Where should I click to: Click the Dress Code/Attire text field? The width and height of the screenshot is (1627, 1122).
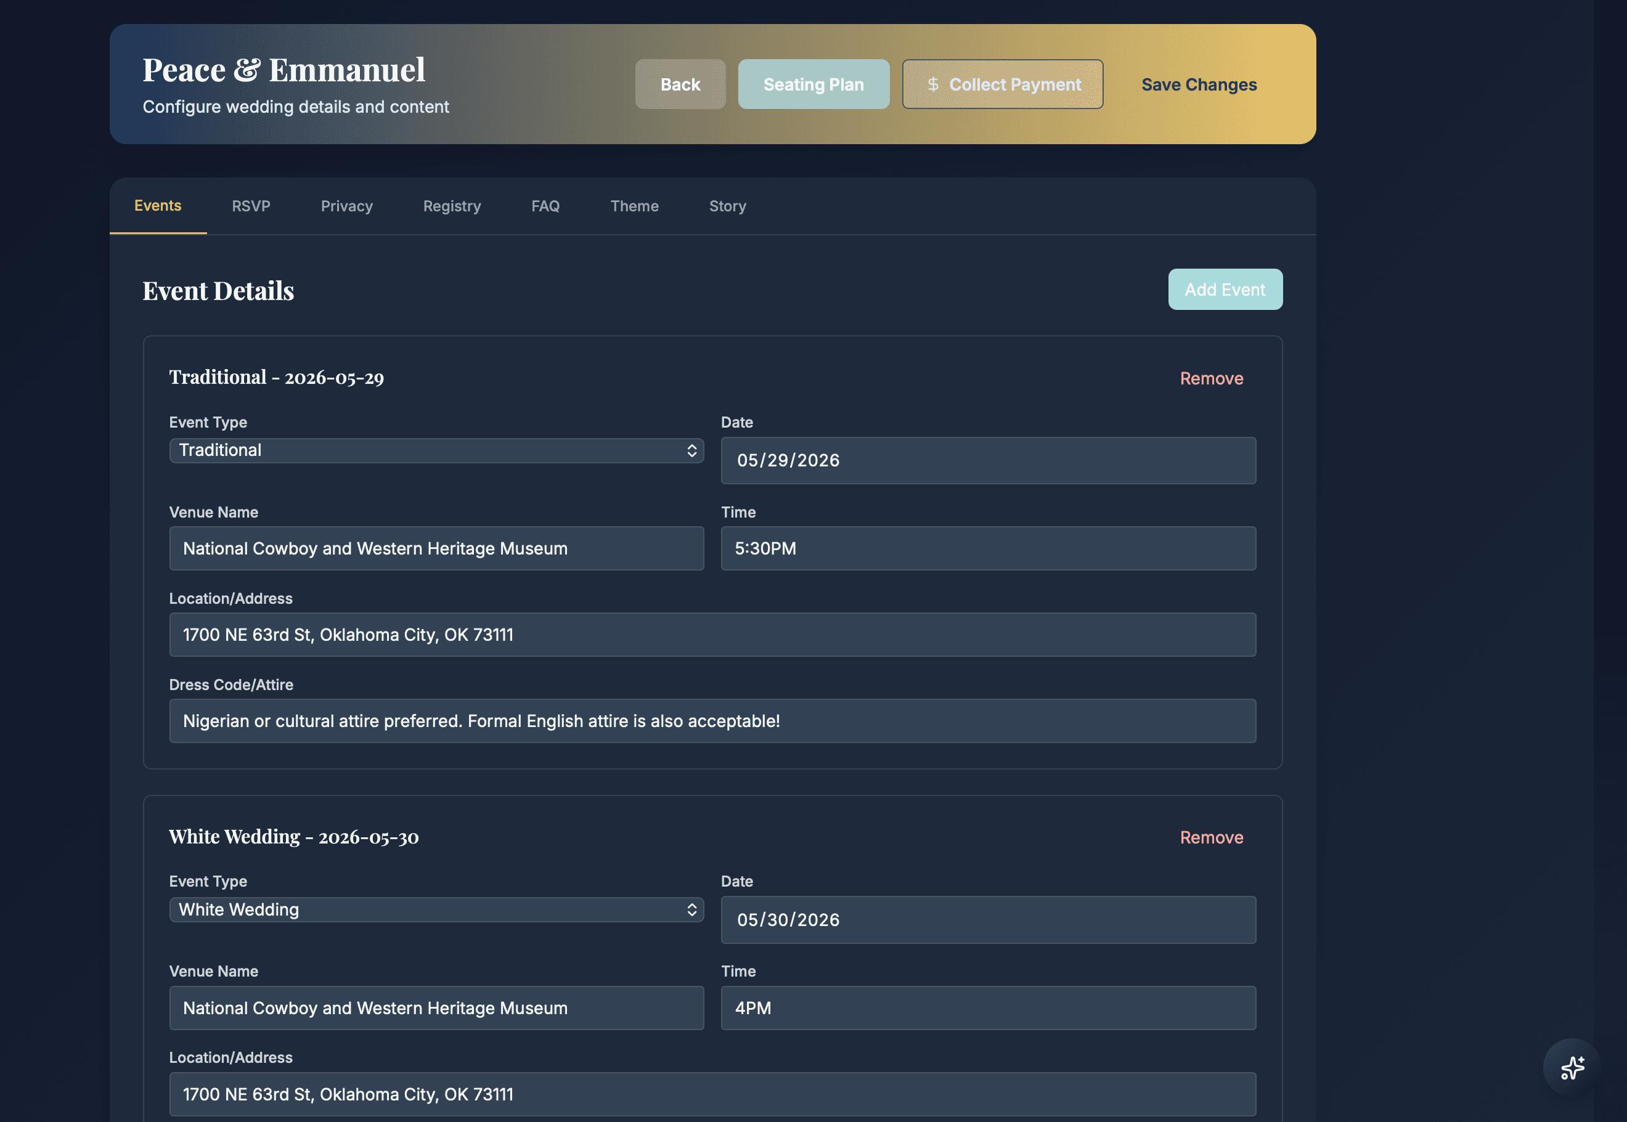click(x=712, y=721)
